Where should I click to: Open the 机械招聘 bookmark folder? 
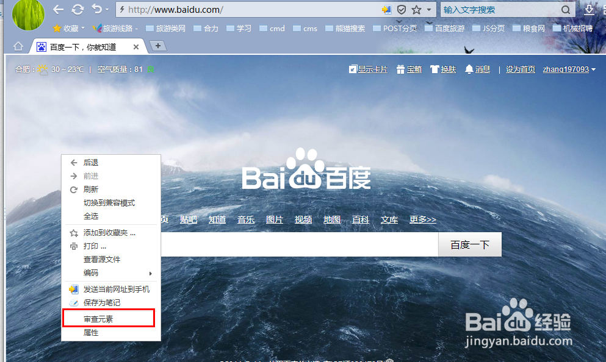tap(573, 28)
